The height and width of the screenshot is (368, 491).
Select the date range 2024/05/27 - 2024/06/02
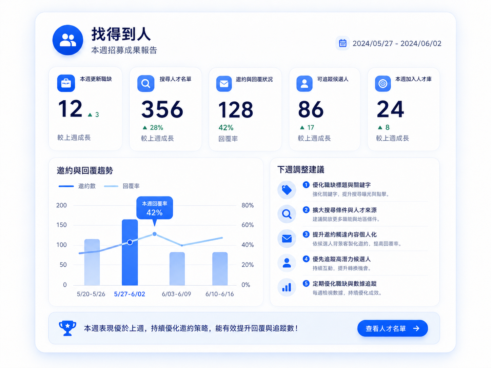coord(397,43)
